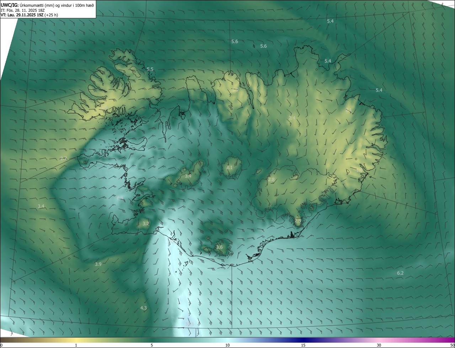This screenshot has width=455, height=348.
Task: Click the 5.5 value label on the map
Action: (150, 69)
